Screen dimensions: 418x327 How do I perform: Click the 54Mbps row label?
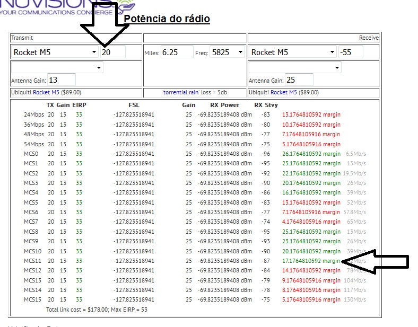pos(34,144)
